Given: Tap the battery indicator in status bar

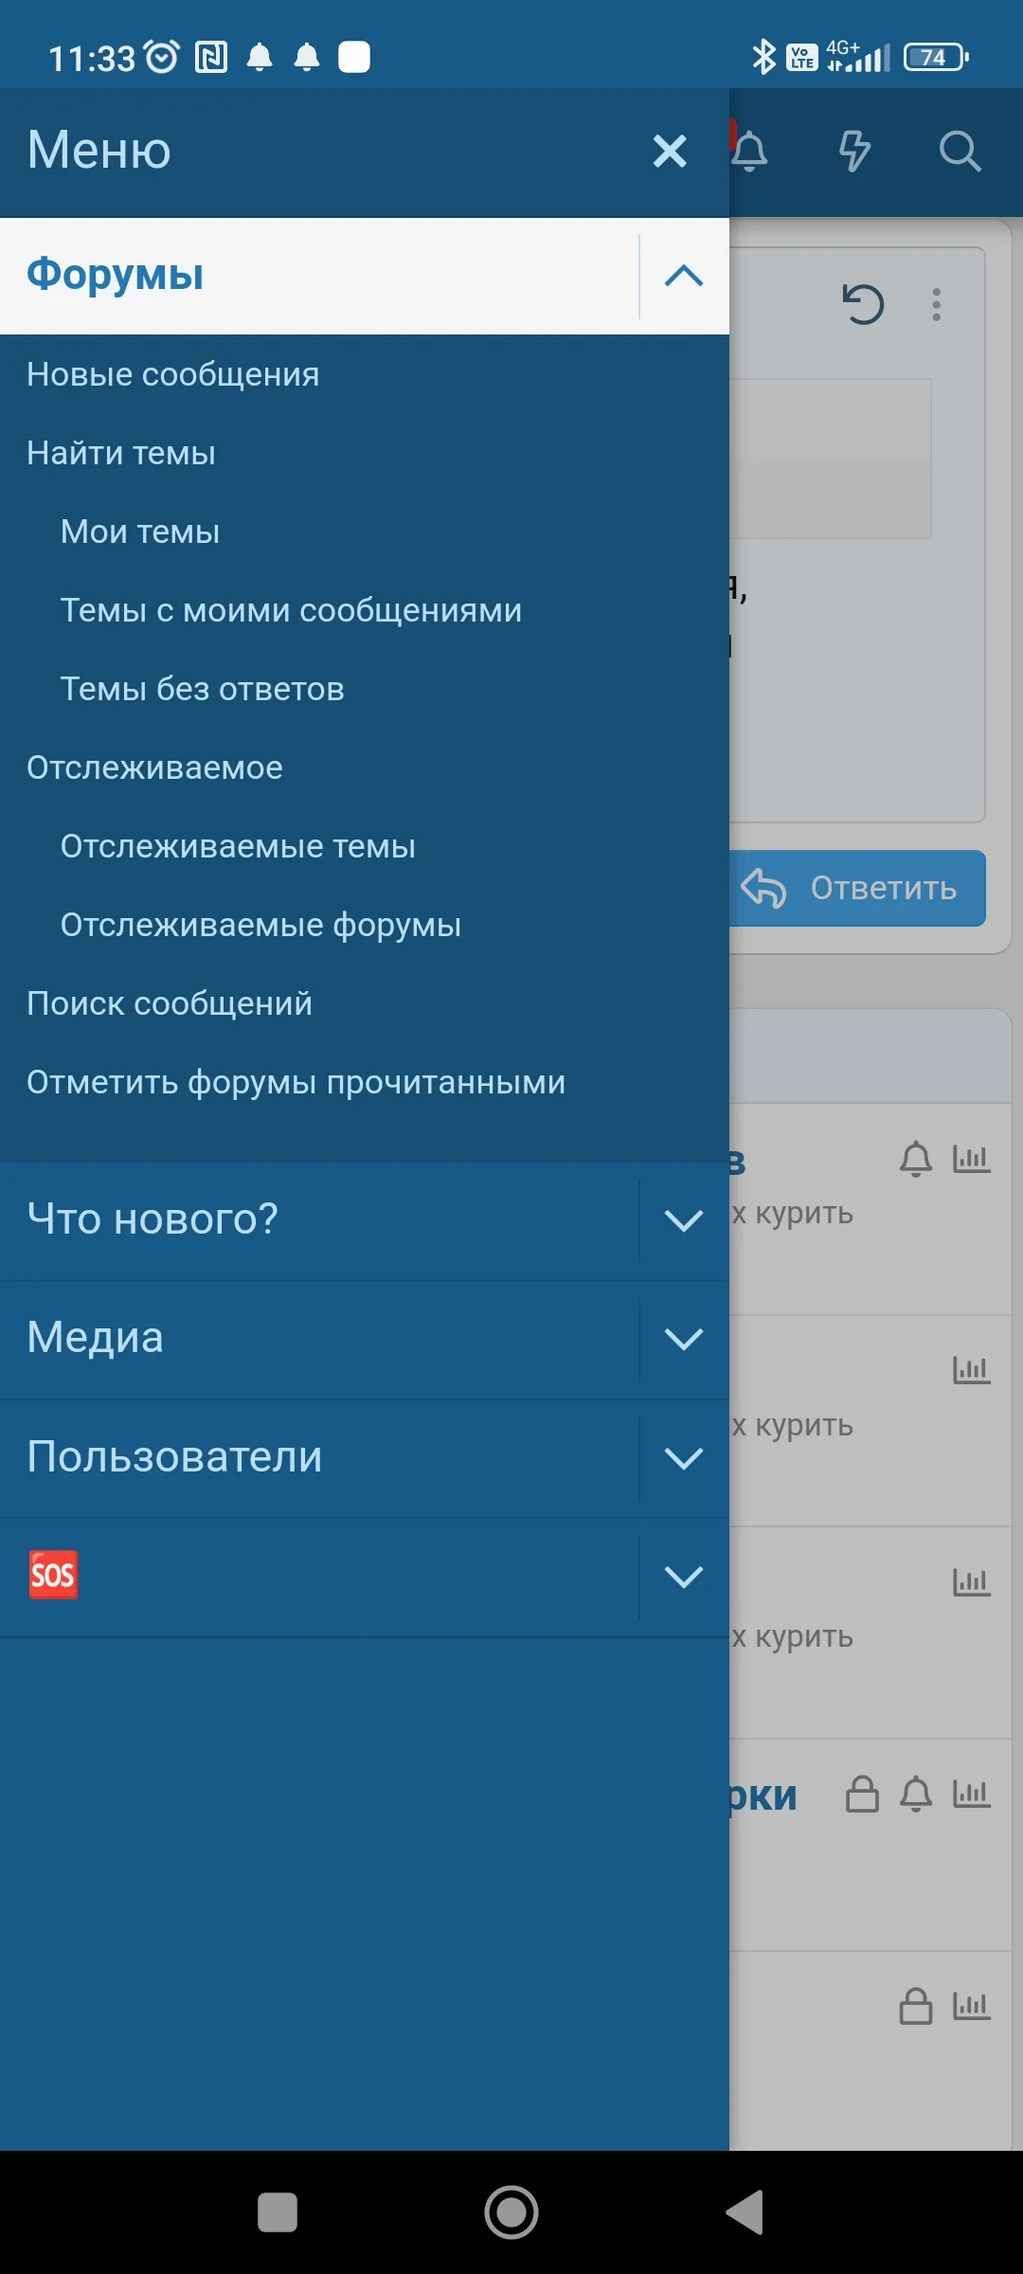Looking at the screenshot, I should coord(936,57).
